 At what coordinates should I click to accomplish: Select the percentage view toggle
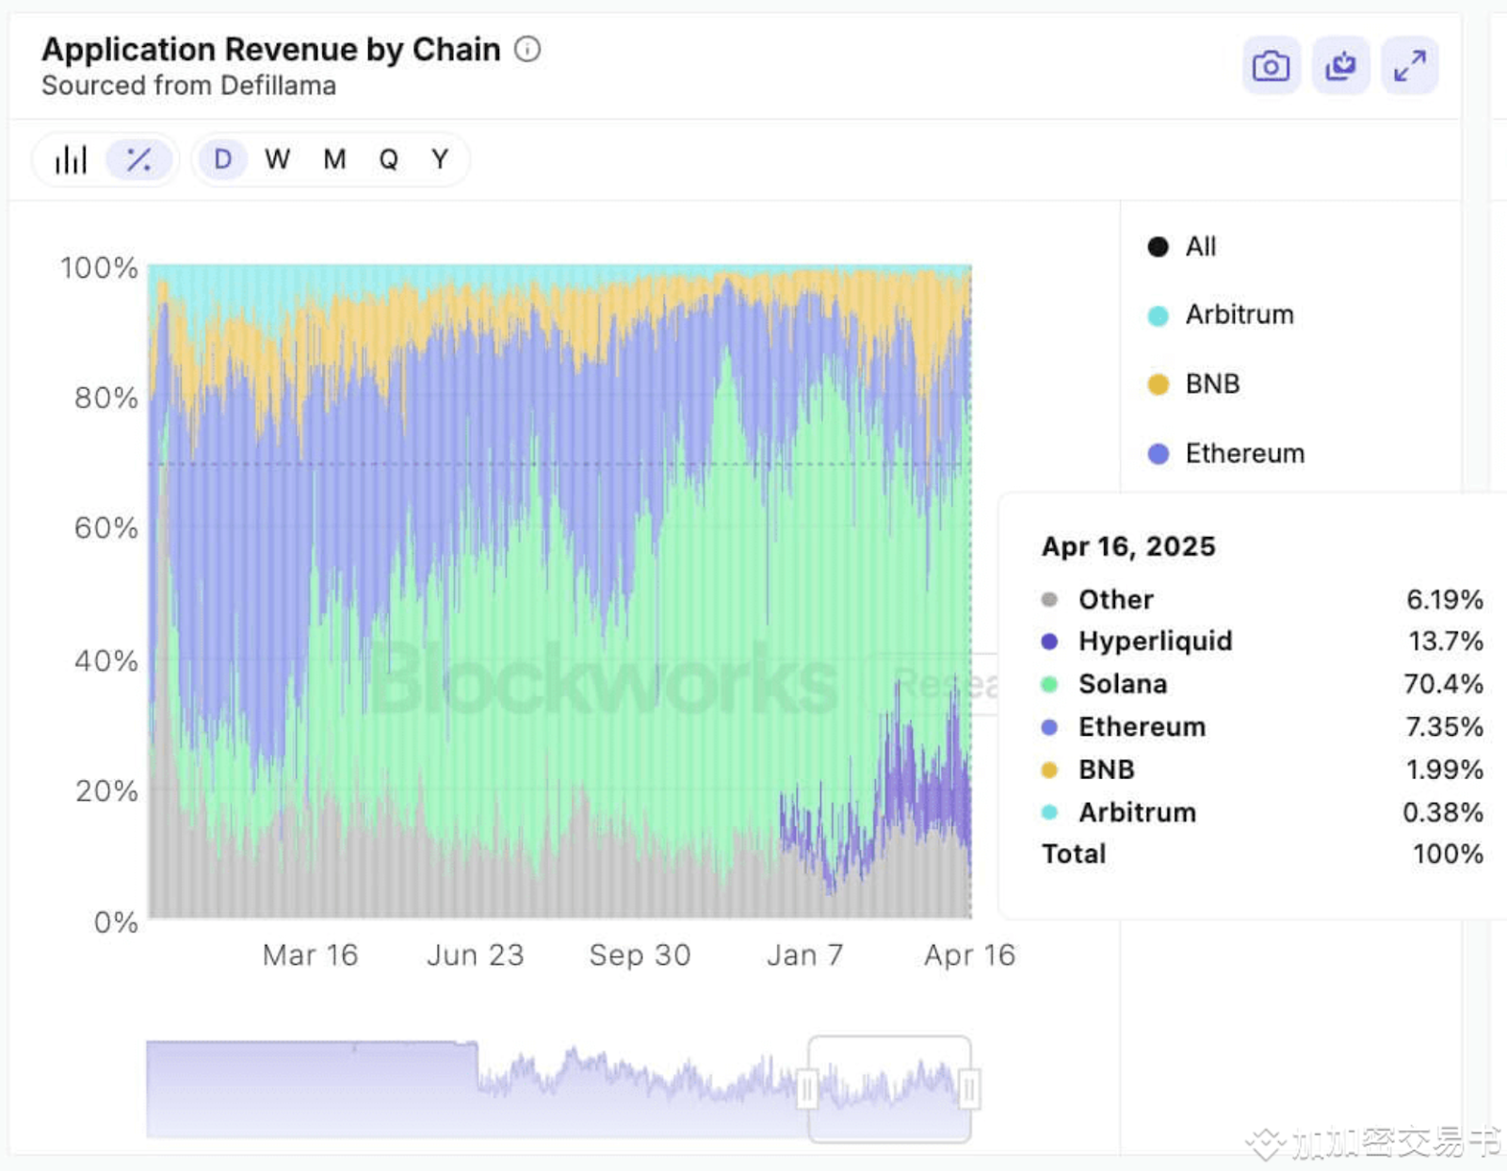(x=139, y=159)
